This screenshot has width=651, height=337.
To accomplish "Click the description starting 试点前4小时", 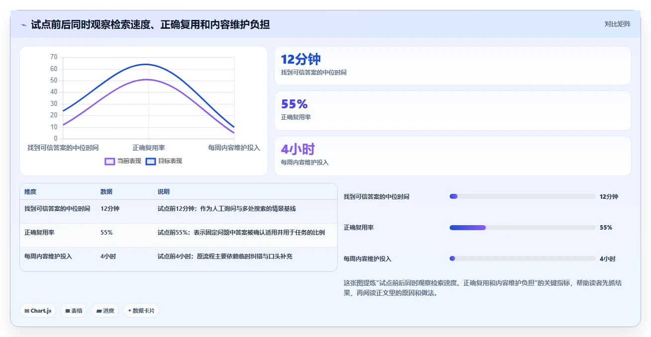I will 225,256.
